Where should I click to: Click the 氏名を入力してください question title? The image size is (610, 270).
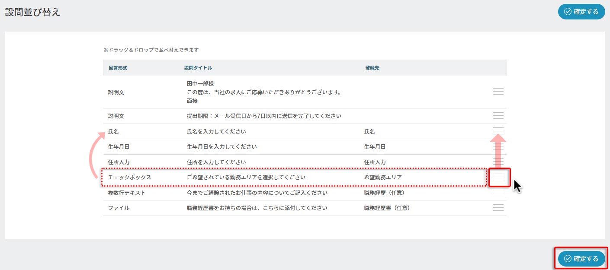pos(219,131)
